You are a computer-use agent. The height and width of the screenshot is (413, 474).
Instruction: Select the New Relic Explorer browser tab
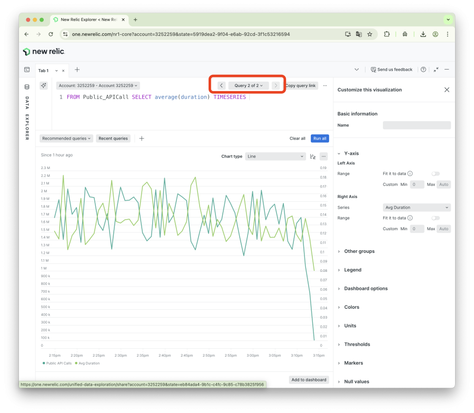(x=88, y=19)
